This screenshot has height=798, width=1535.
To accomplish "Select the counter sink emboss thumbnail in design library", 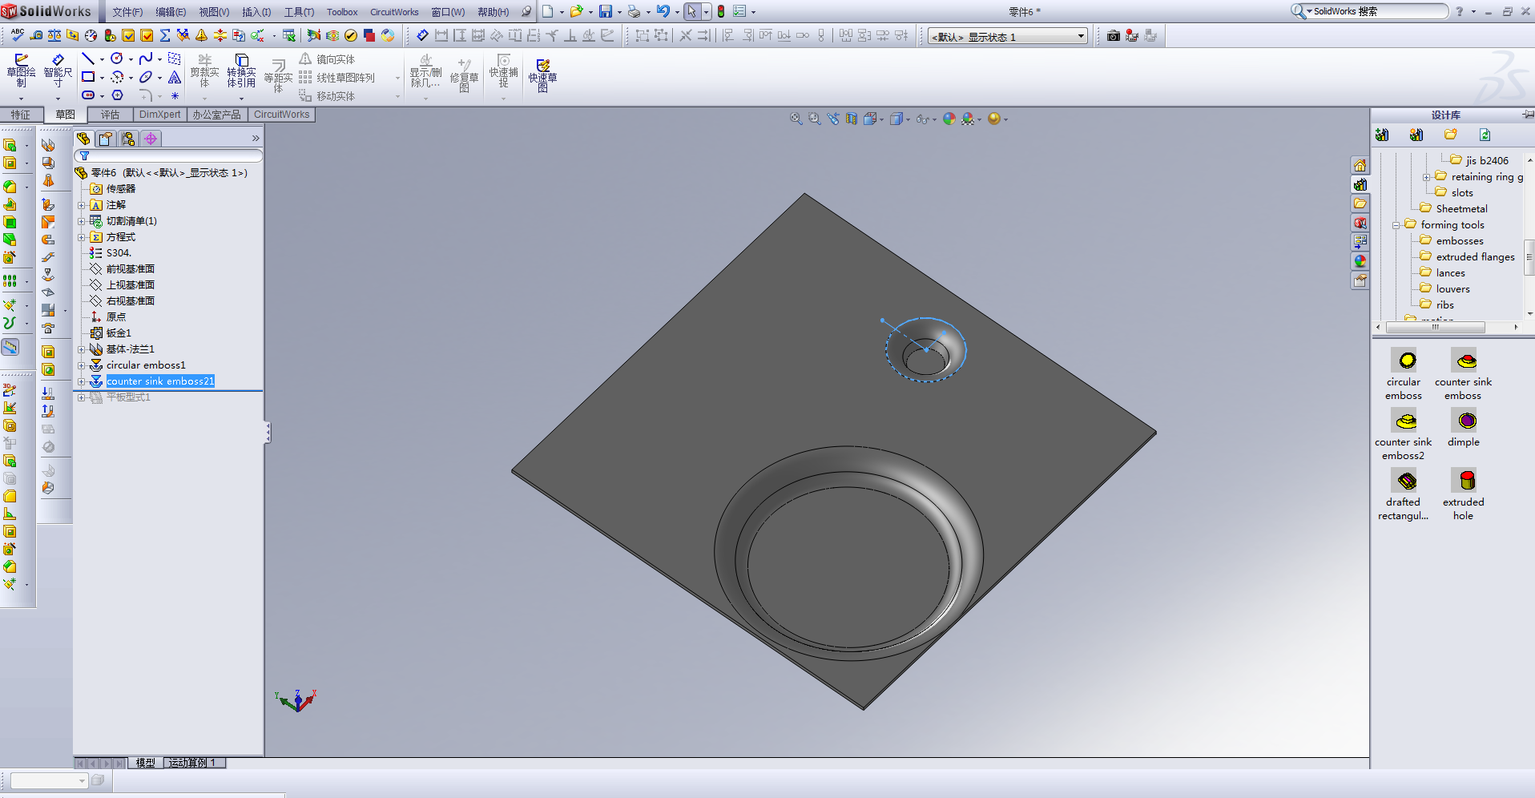I will pos(1464,361).
